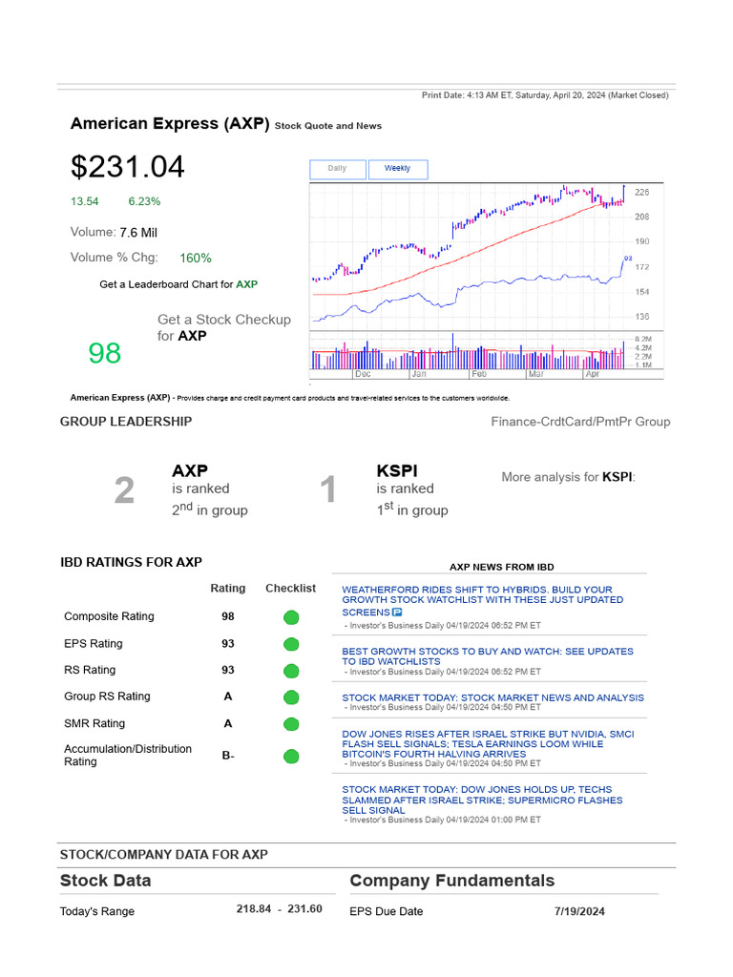Open Stock Market Today news and analysis
This screenshot has width=733, height=977.
pos(492,697)
